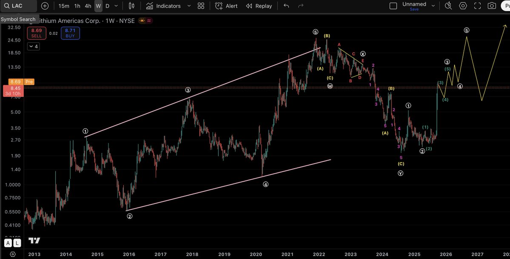Image resolution: width=510 pixels, height=259 pixels.
Task: Click the 8.69 SELL button
Action: (37, 33)
